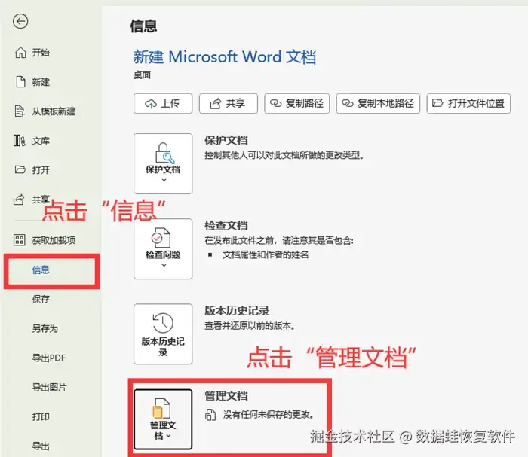Open 文库 from the sidebar

[41, 141]
